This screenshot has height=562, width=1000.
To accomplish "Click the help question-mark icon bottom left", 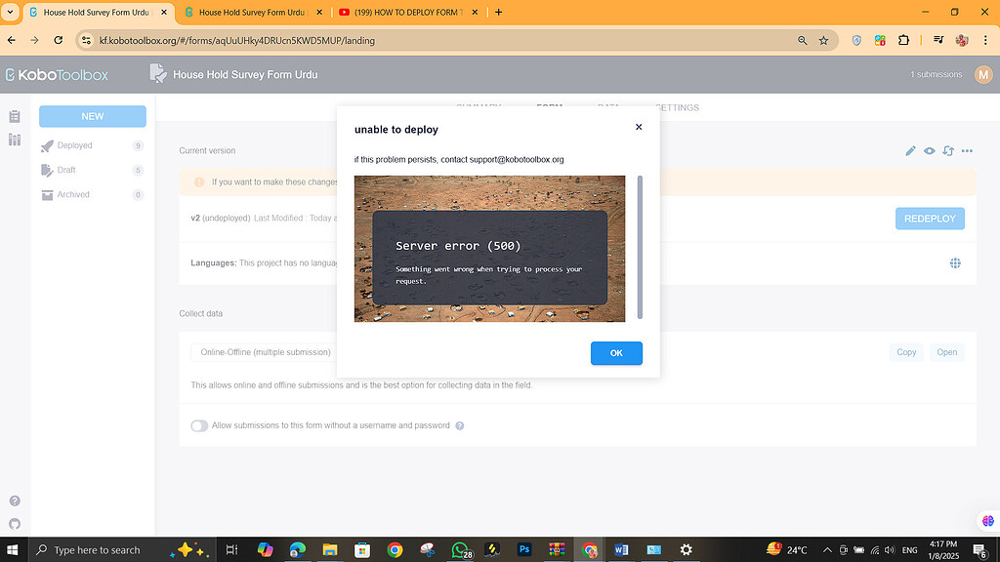I will point(15,500).
